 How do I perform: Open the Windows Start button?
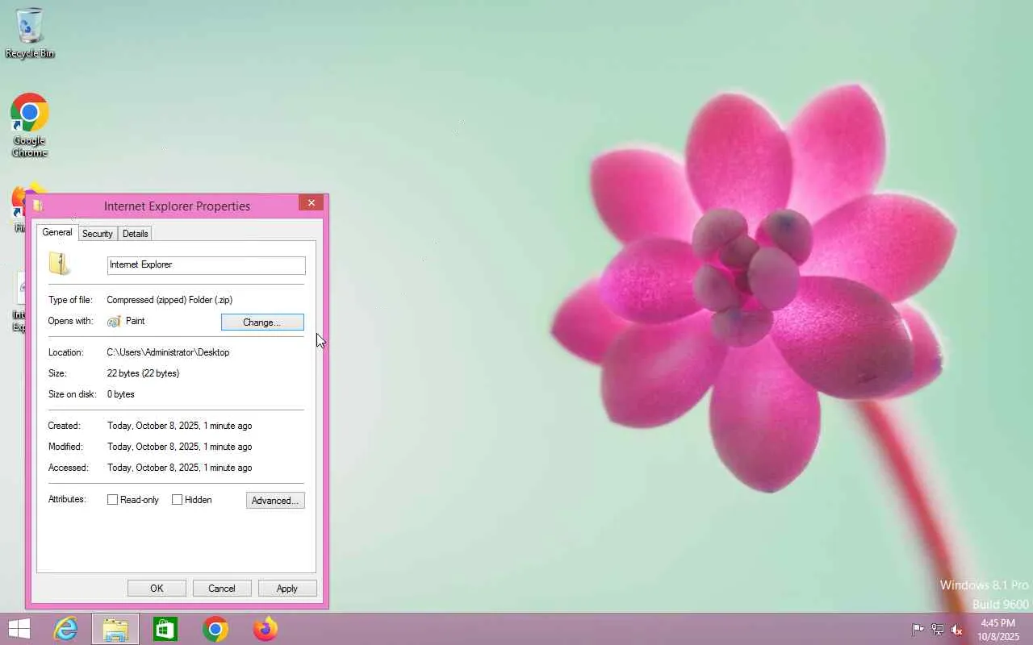tap(19, 629)
